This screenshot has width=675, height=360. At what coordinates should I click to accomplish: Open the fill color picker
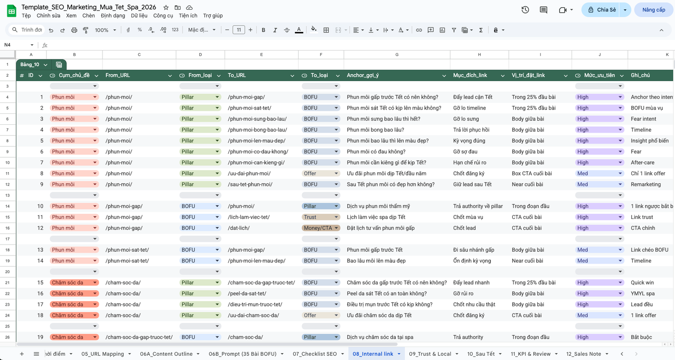coord(313,30)
